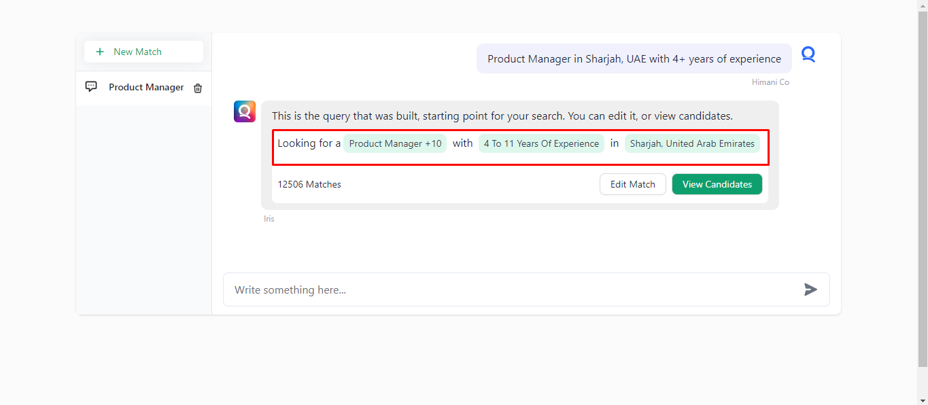Click the Himani Co sender label
The image size is (928, 405).
tap(770, 82)
